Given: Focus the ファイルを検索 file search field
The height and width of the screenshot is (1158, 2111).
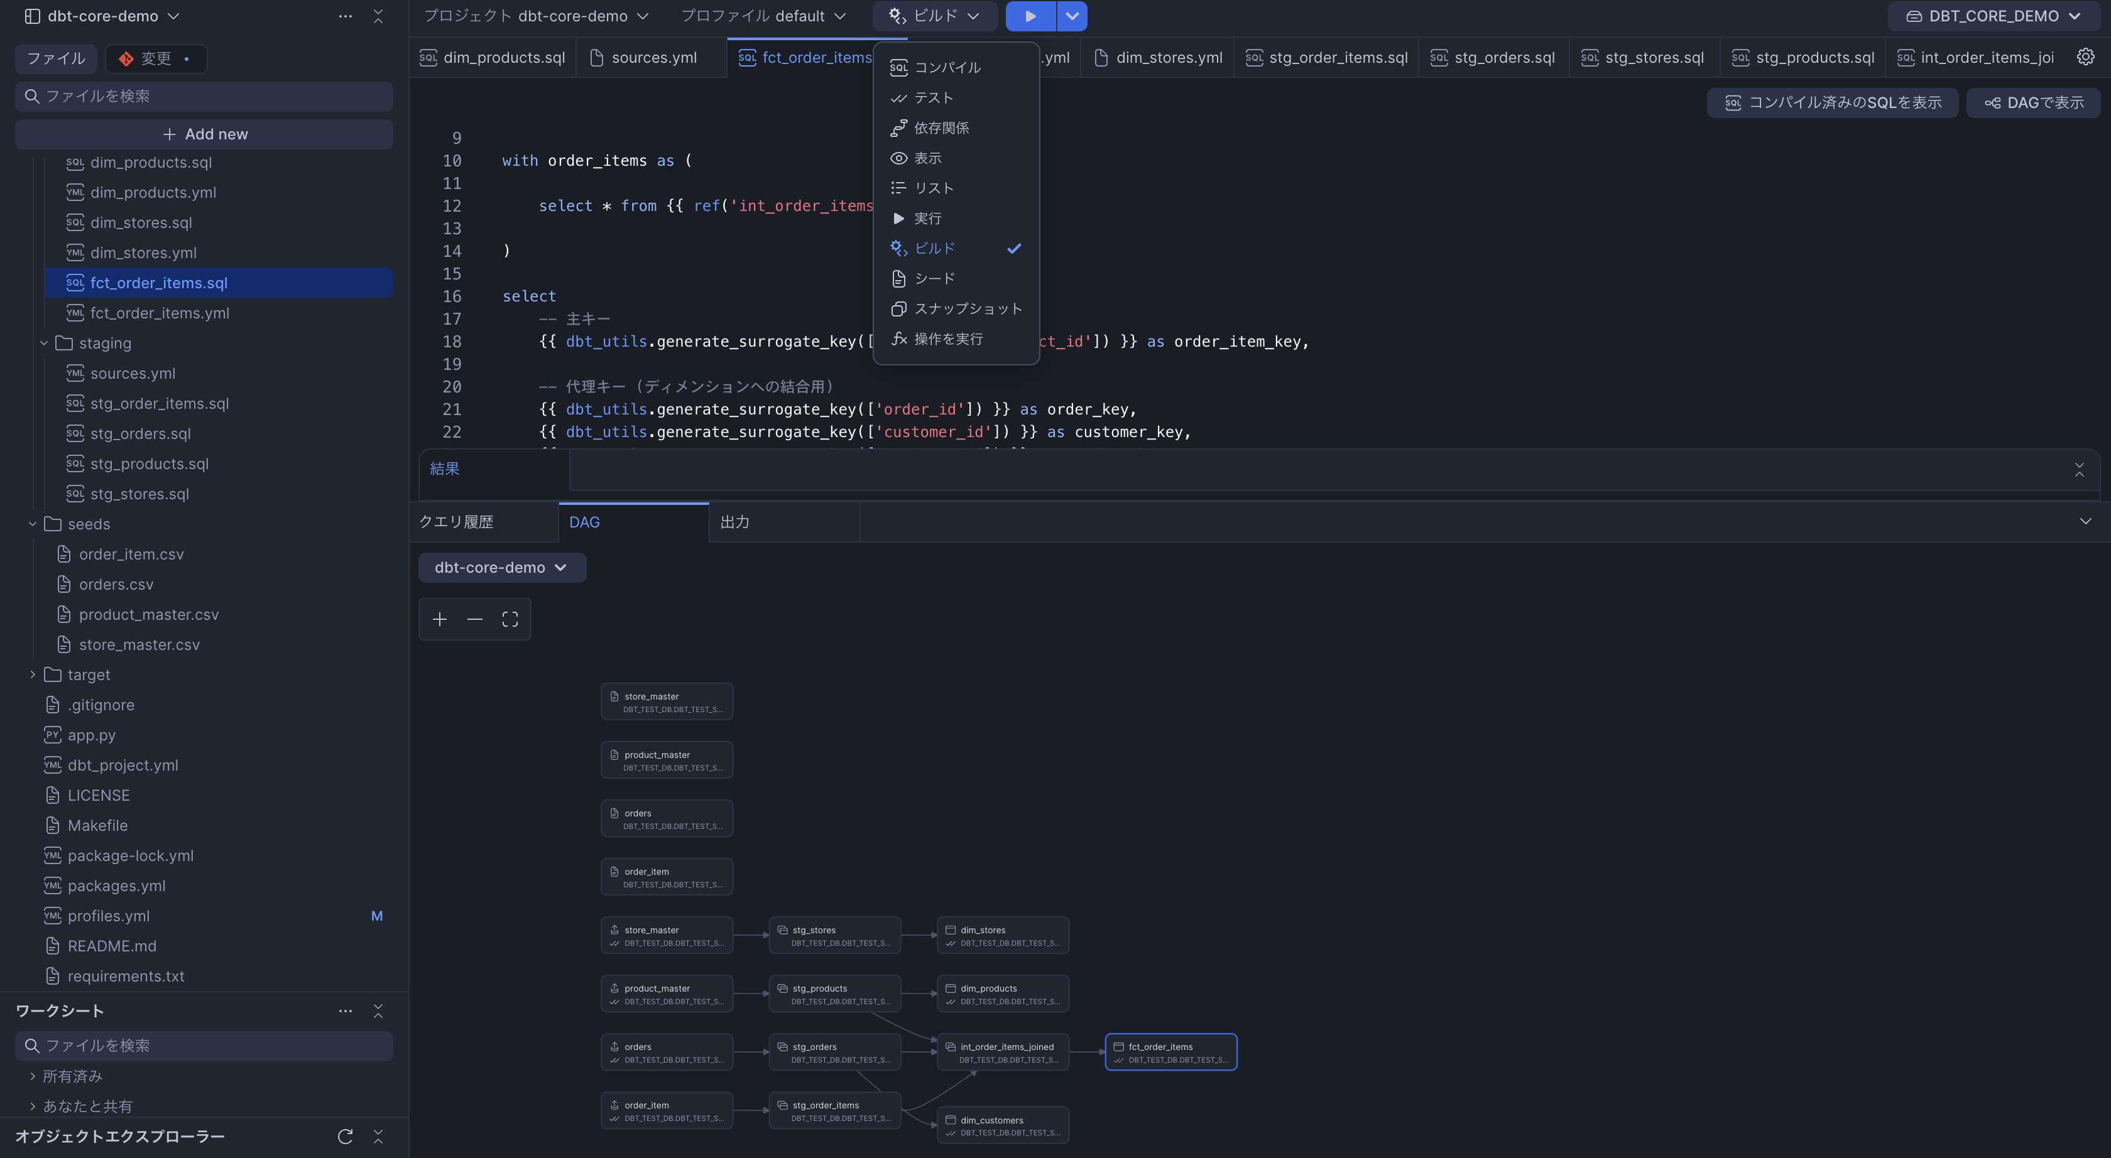Looking at the screenshot, I should click(204, 97).
